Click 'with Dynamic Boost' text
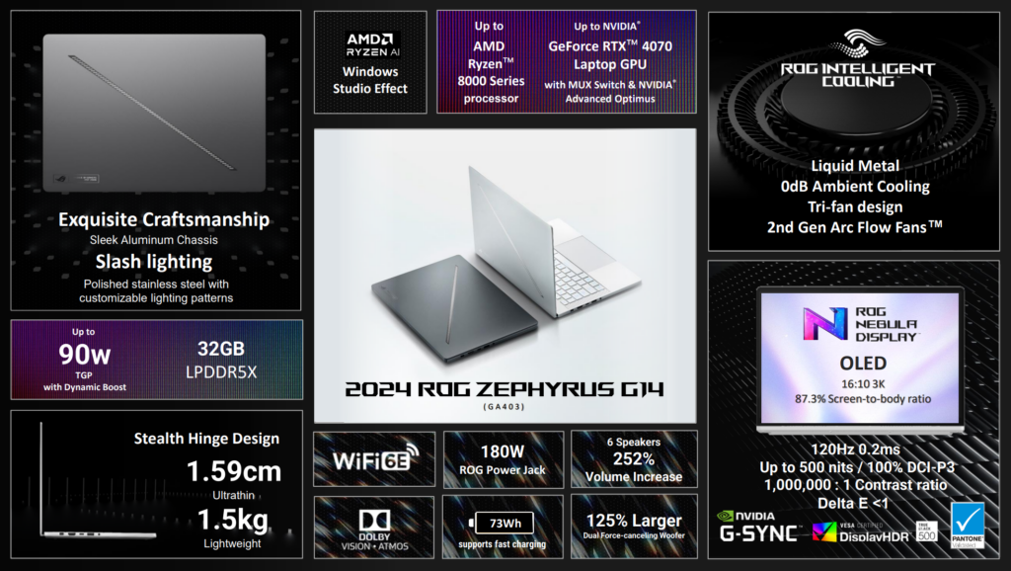Viewport: 1011px width, 571px height. coord(85,387)
